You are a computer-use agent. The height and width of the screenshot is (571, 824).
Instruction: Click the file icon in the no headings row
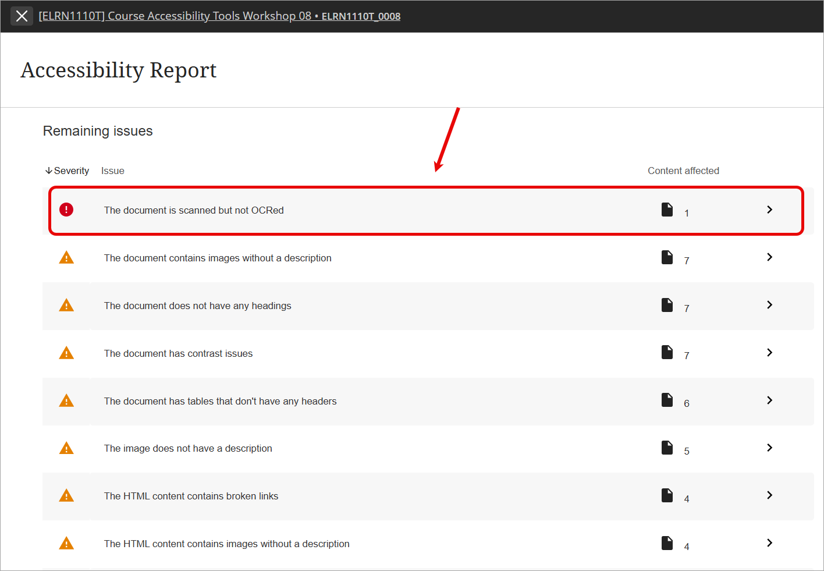click(x=667, y=305)
